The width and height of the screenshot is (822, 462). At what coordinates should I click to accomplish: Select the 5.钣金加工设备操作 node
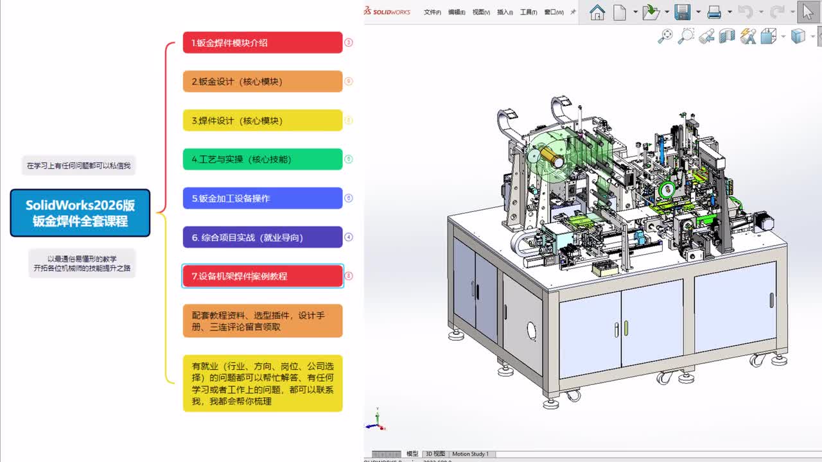(263, 198)
